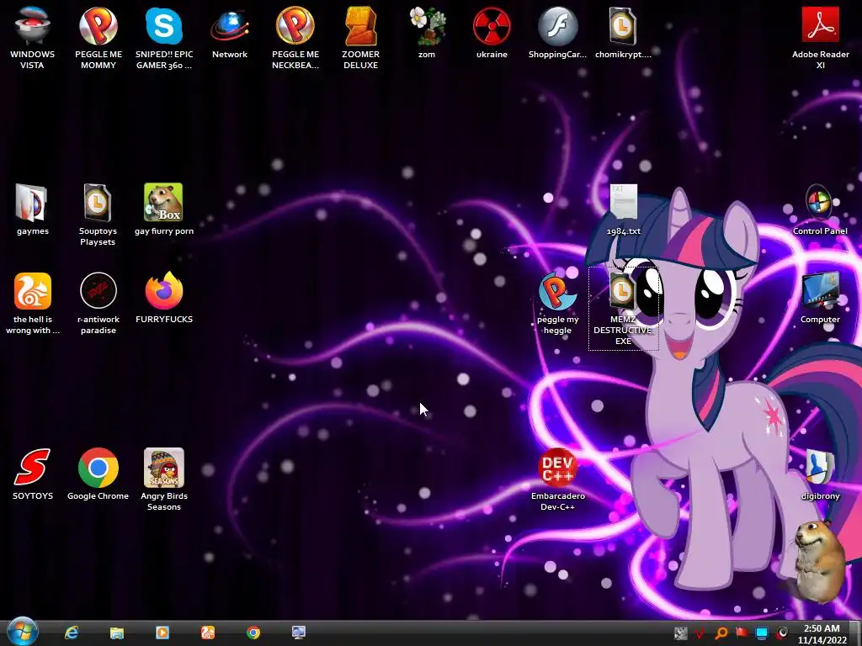Screen dimensions: 862x646
Task: Select the PEGGLE ME NECKBEA... shortcut
Action: coord(295,37)
